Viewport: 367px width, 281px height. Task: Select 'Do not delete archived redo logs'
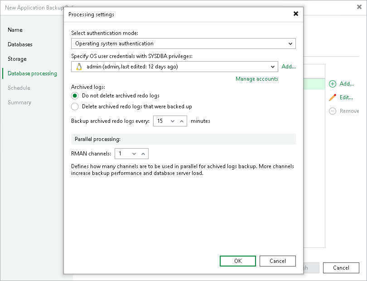coord(74,96)
